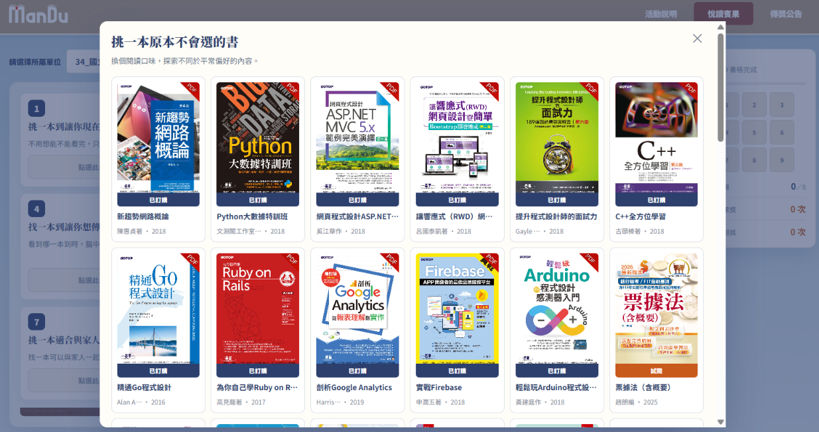
Task: Open the 活動說明 tab
Action: 661,14
